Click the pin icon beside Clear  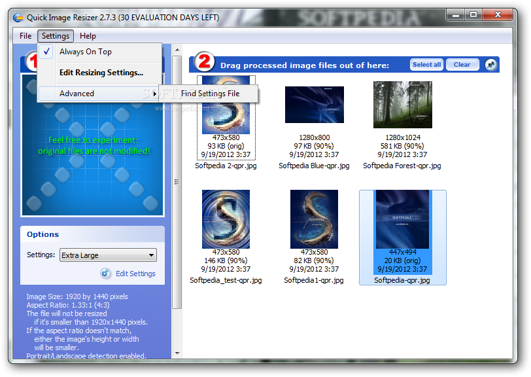tap(490, 64)
